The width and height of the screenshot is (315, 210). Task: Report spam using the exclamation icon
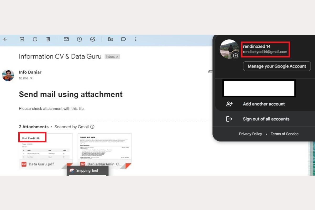click(35, 39)
